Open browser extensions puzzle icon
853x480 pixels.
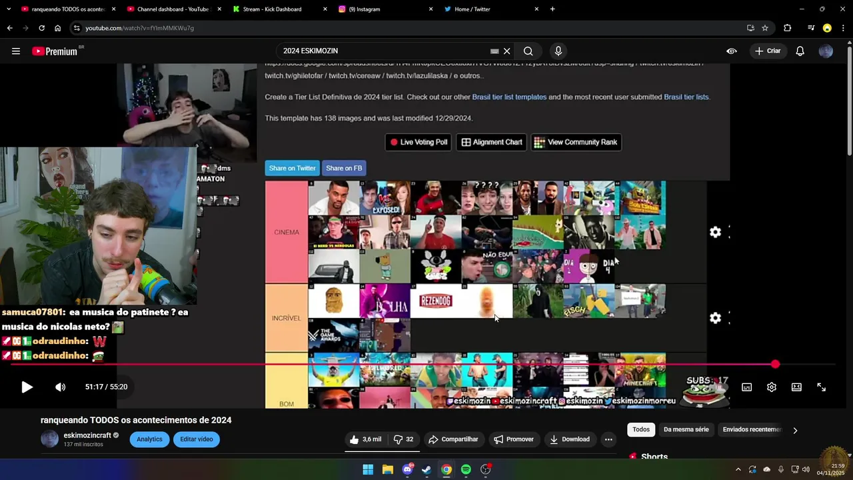pyautogui.click(x=788, y=28)
